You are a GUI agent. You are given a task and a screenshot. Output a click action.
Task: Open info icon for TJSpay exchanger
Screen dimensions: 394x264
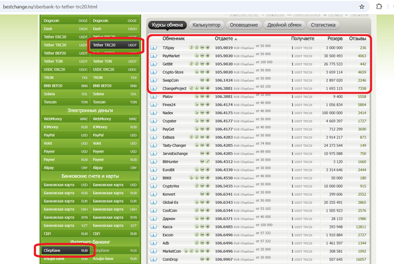point(154,48)
